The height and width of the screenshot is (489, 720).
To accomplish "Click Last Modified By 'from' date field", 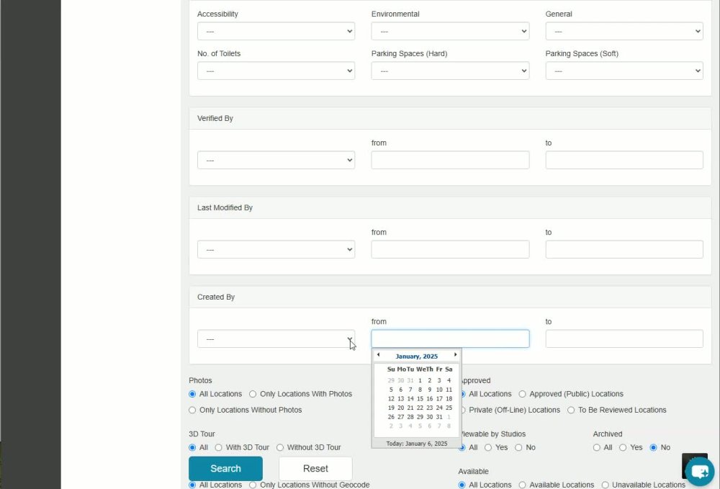I will click(x=450, y=249).
